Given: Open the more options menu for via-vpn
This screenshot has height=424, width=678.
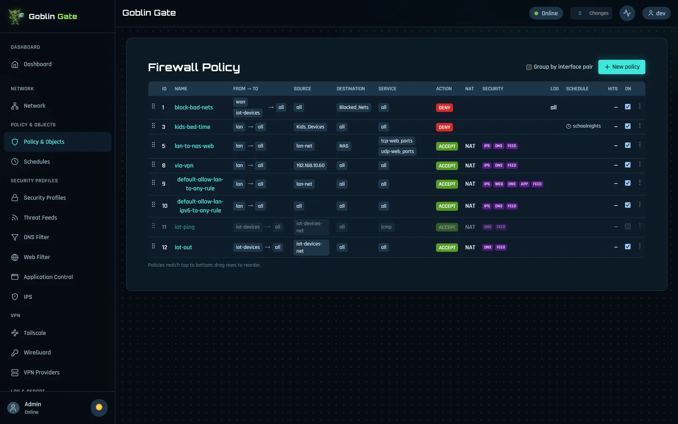Looking at the screenshot, I should (x=640, y=165).
